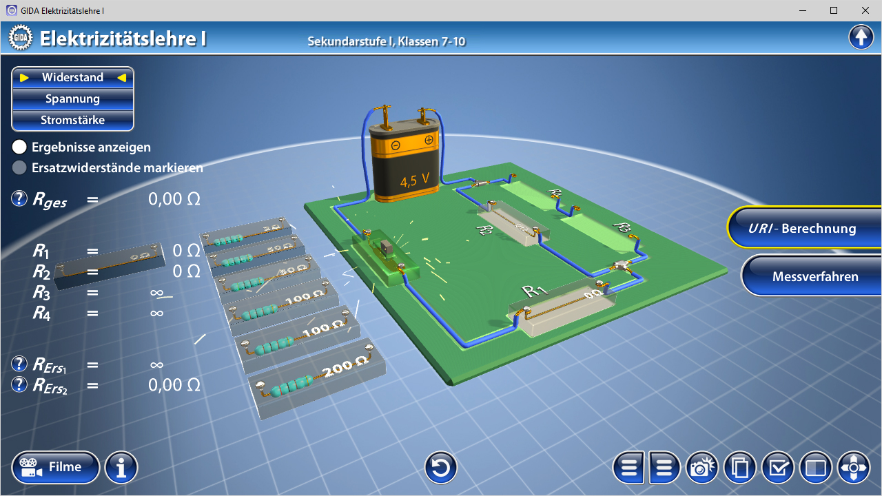Enable Ergebnisse anzeigen radio button
This screenshot has height=496, width=882.
19,147
